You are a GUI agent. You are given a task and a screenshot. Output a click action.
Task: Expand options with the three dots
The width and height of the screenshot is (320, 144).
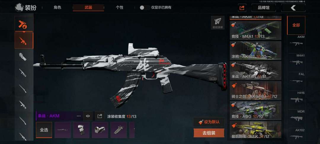pyautogui.click(x=79, y=116)
